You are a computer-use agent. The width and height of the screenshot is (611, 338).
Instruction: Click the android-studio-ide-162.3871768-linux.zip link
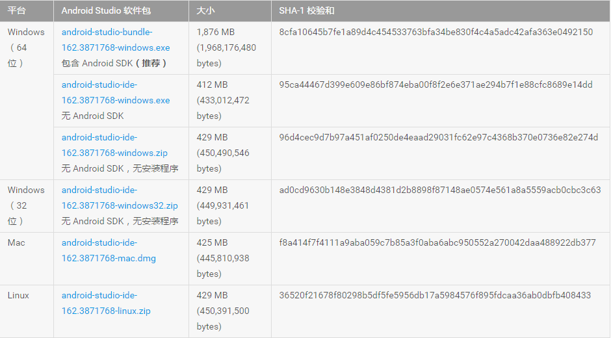(x=106, y=303)
